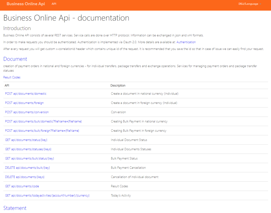The image size is (271, 213).
Task: Open the Business Online Api brand link
Action: pos(26,4)
